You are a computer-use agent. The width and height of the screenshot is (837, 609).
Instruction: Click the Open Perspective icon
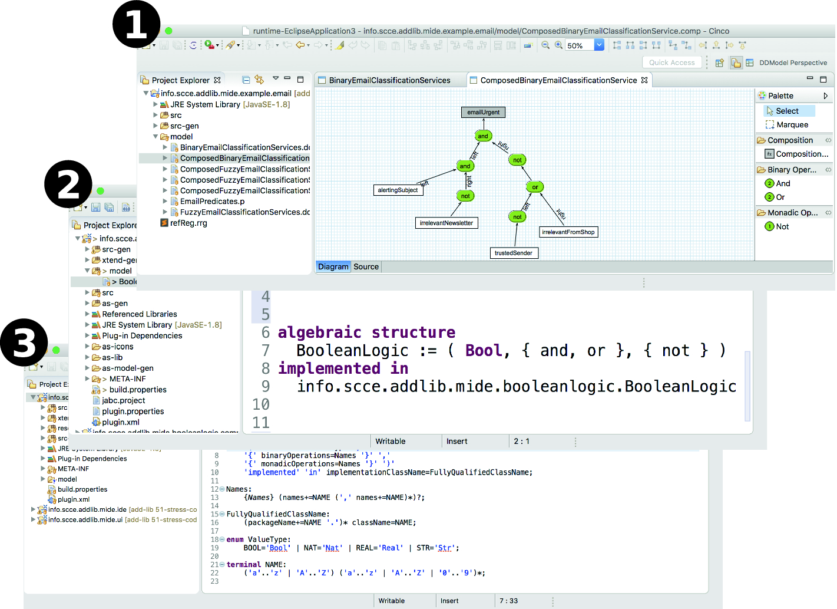coord(719,62)
